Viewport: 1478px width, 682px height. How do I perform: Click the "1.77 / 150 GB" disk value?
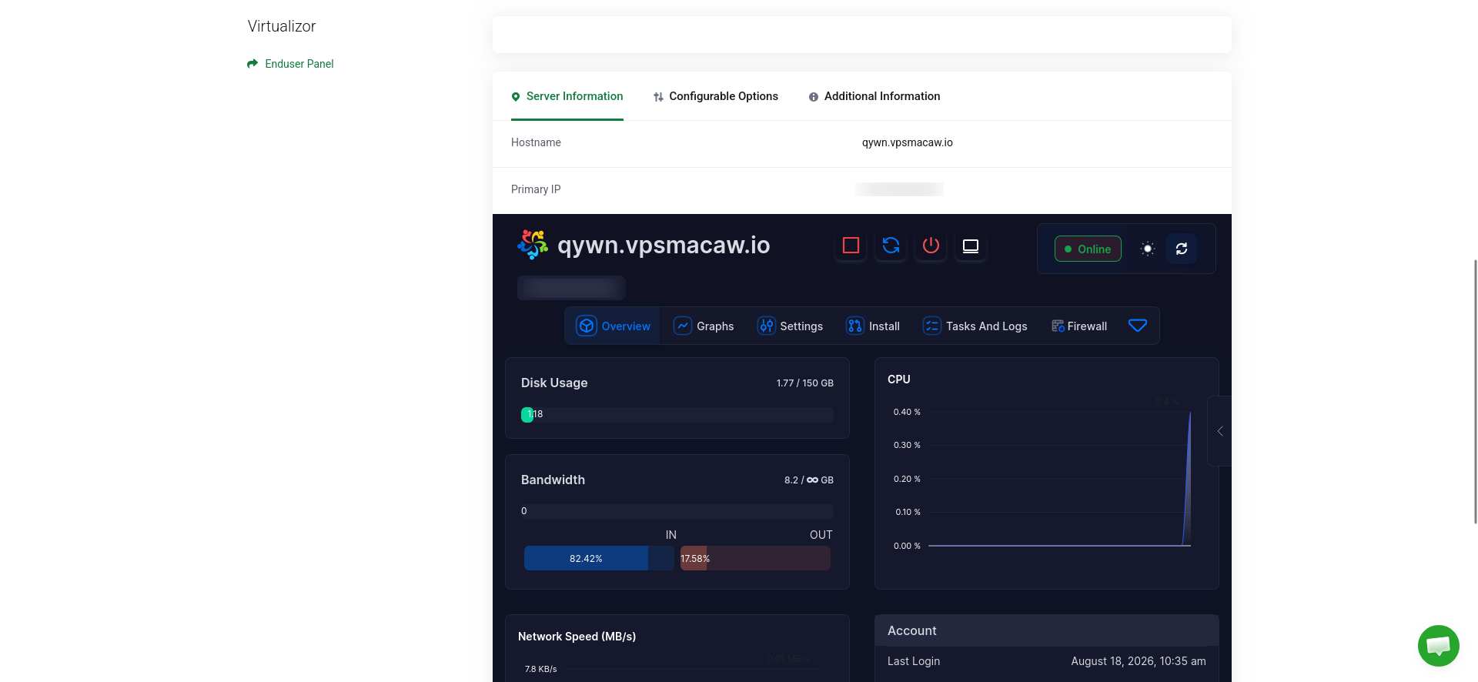tap(805, 383)
